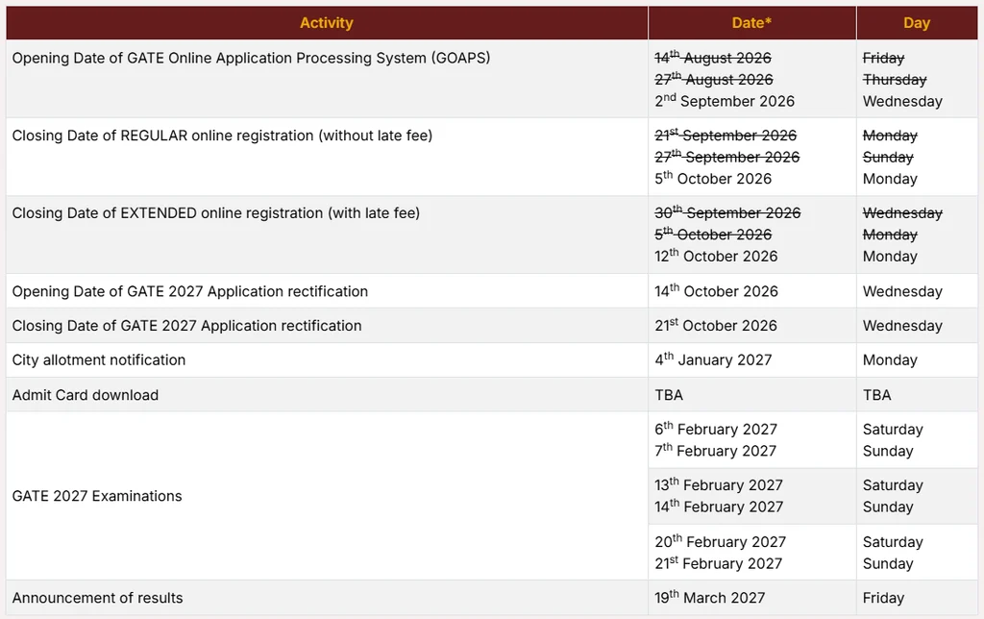Click Monday beside 4th January 2027
Image resolution: width=984 pixels, height=619 pixels.
tap(890, 359)
